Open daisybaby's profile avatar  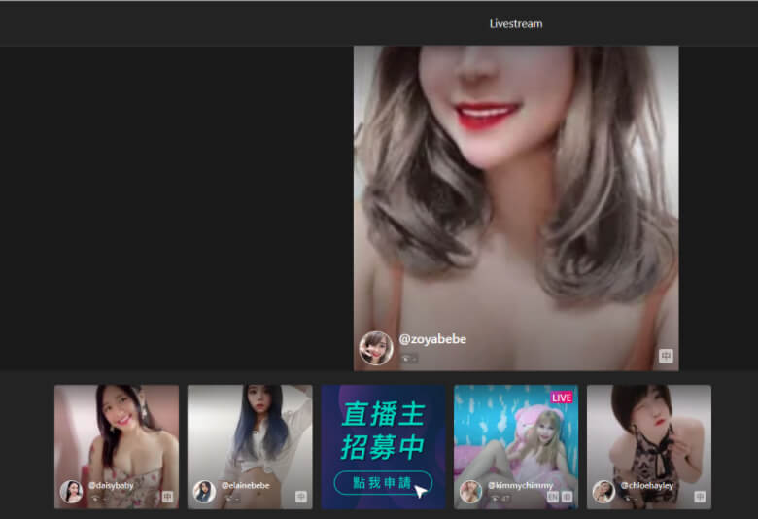click(x=71, y=491)
